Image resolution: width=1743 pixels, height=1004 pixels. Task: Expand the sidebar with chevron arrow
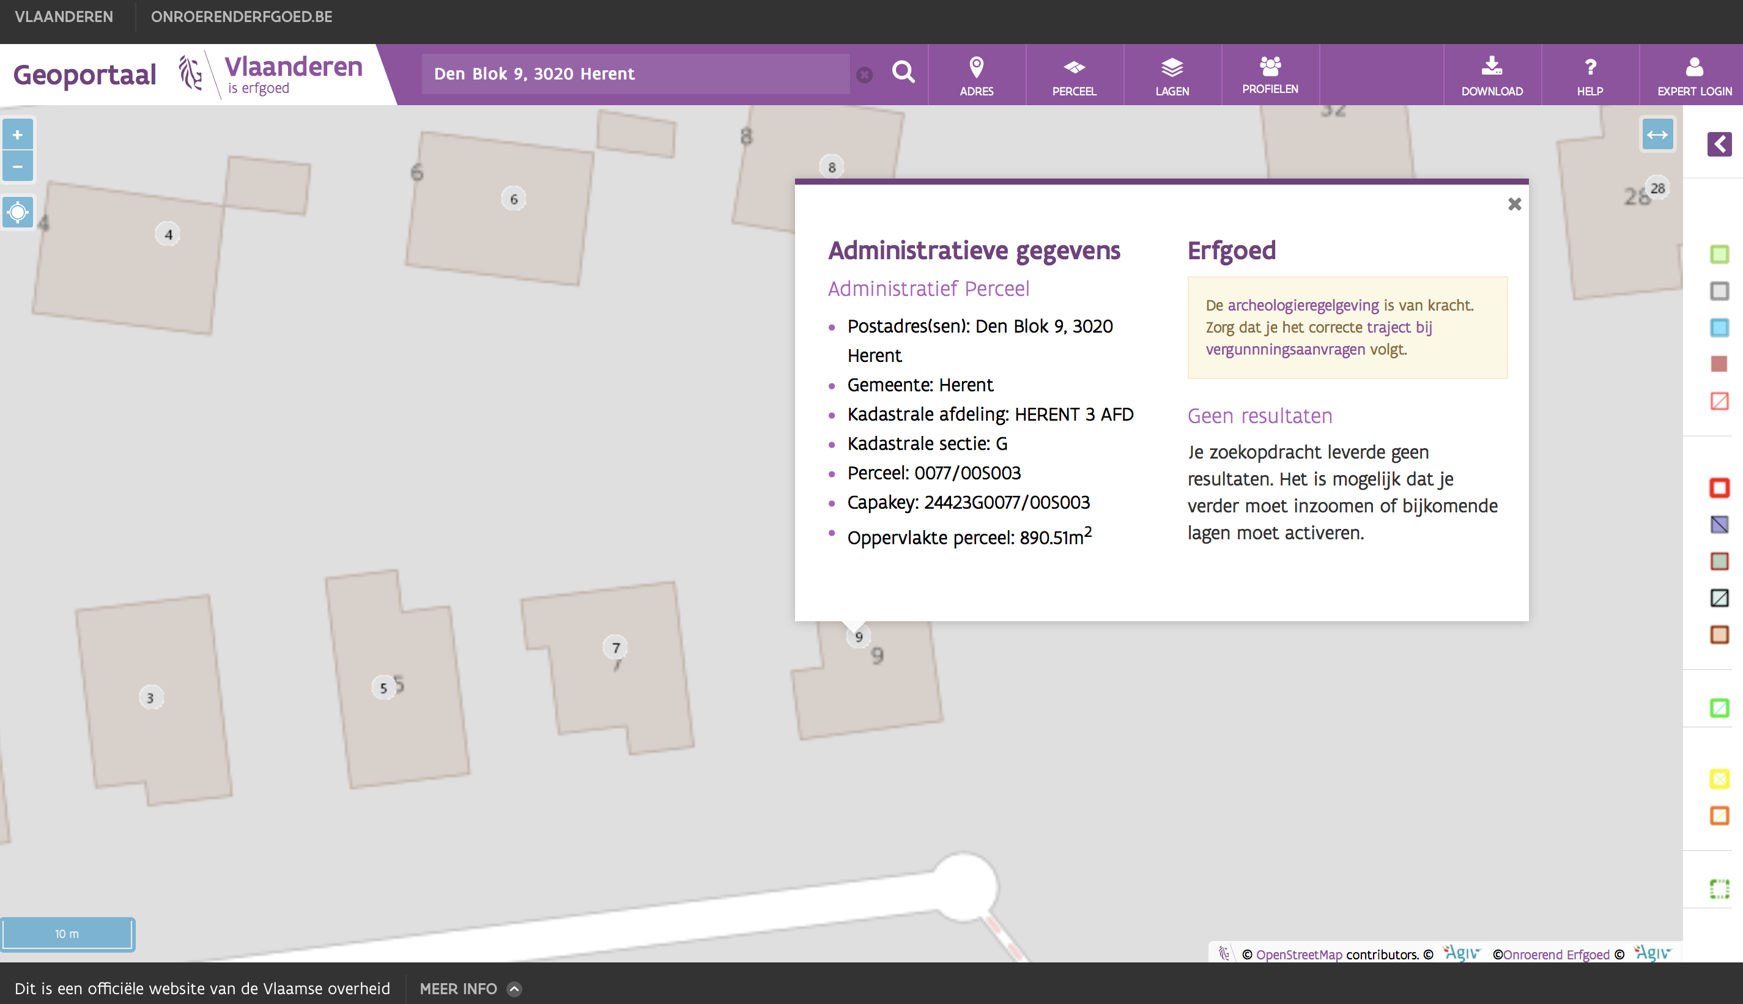coord(1719,144)
